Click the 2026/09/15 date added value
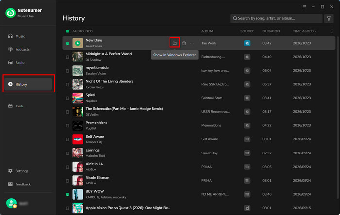Viewport: 340px width, 215px height. (x=302, y=208)
